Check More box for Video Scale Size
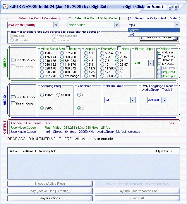 pos(68,48)
